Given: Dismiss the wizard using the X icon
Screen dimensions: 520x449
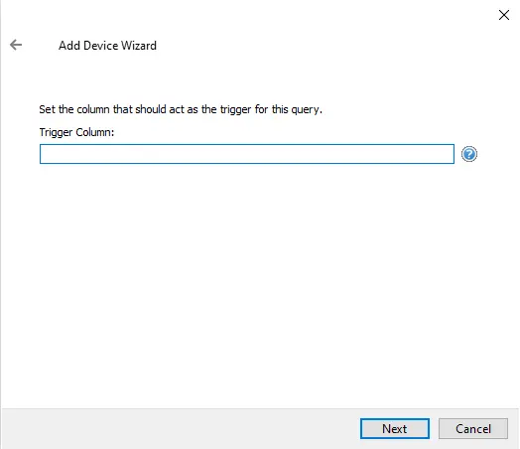Looking at the screenshot, I should click(x=504, y=15).
